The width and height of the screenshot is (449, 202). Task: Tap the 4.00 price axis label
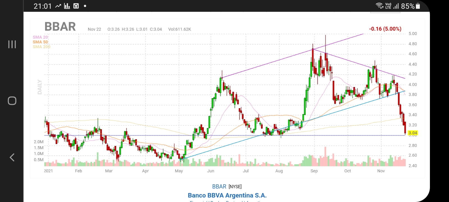point(413,84)
